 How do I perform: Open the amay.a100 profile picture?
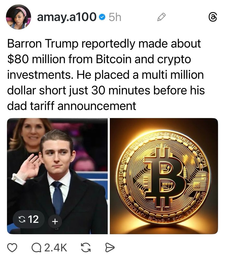tap(18, 17)
